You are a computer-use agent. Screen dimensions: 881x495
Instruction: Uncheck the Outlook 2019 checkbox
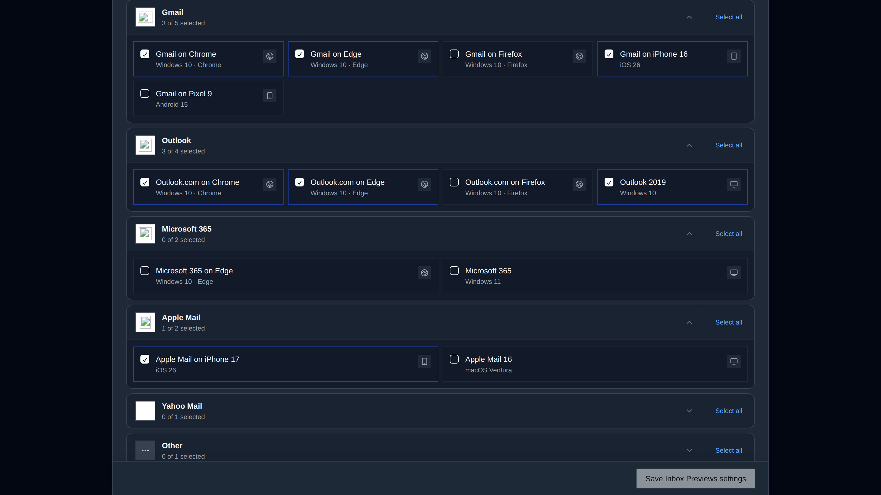[x=609, y=182]
